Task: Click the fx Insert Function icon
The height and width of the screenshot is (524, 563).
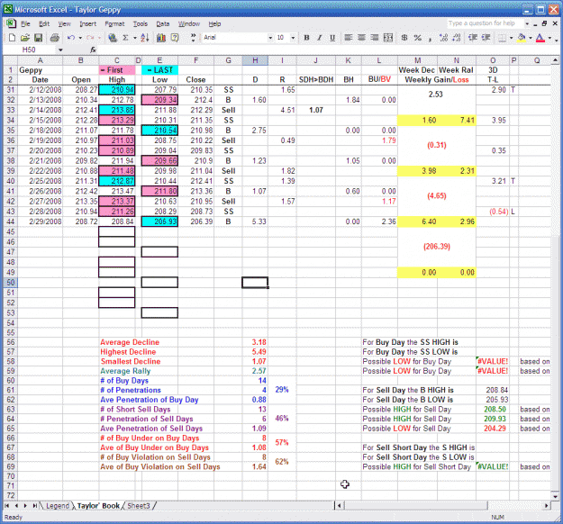Action: [x=93, y=50]
